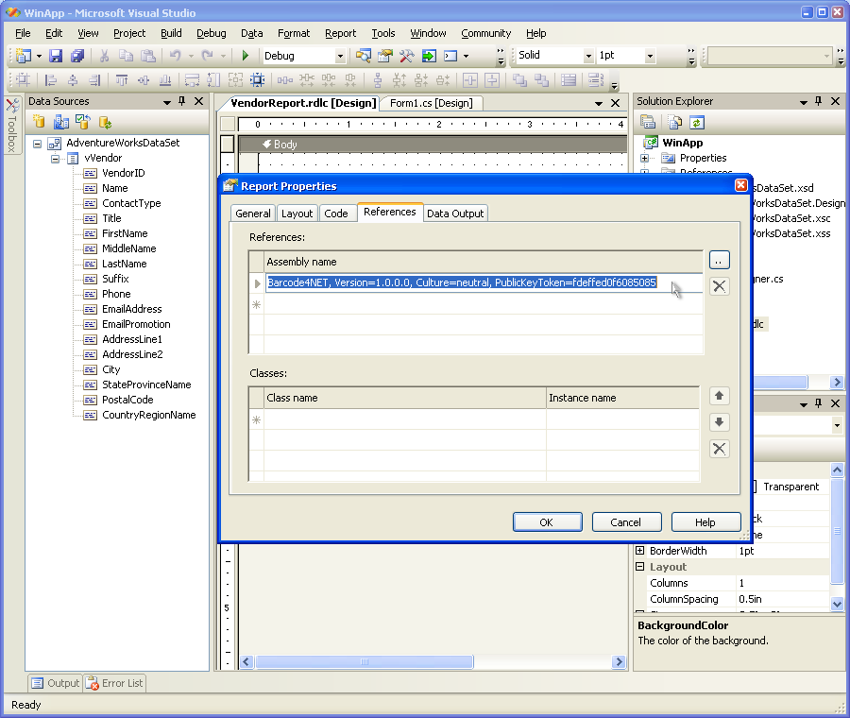Open the Solid border style dropdown
Screen dimensions: 850x718
click(x=588, y=57)
